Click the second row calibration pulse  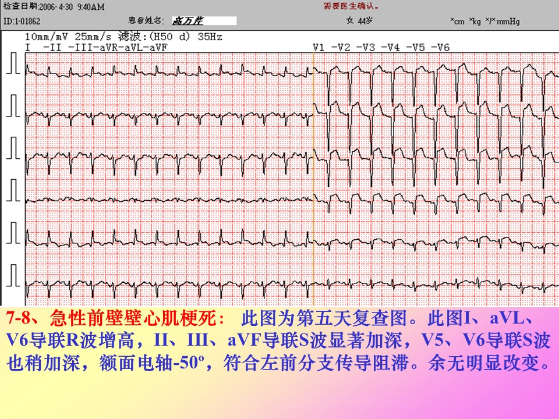[x=14, y=106]
